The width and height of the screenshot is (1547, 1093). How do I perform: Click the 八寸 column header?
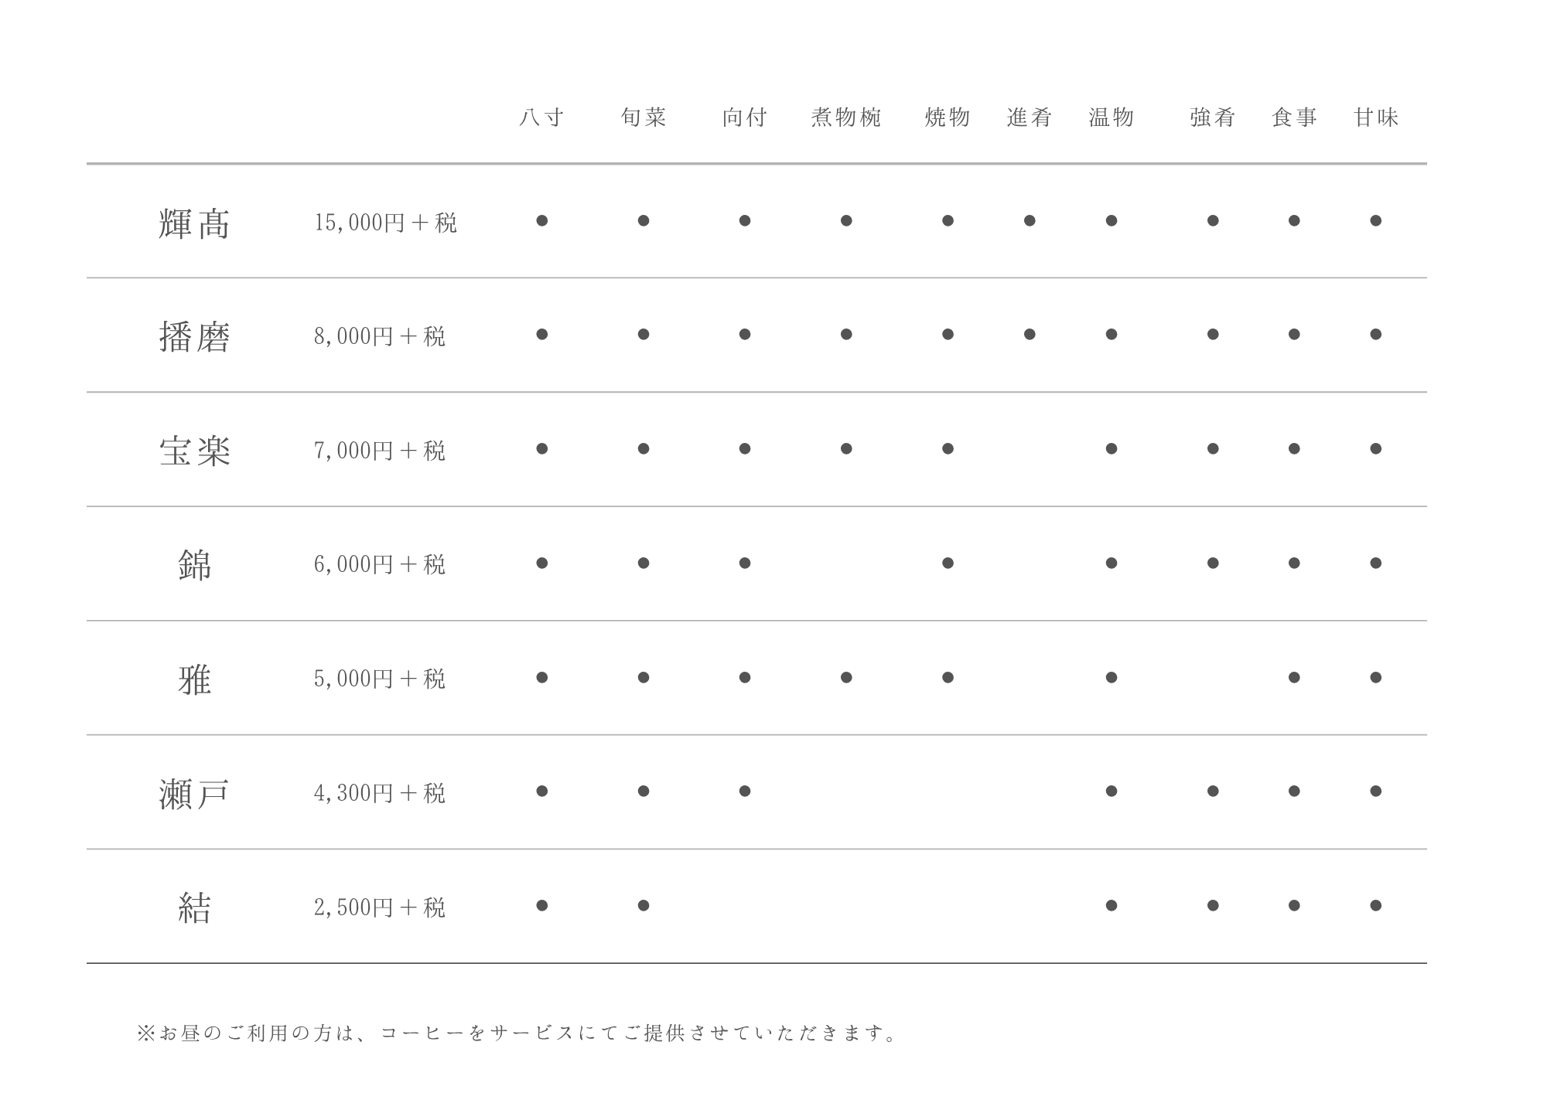[x=541, y=117]
